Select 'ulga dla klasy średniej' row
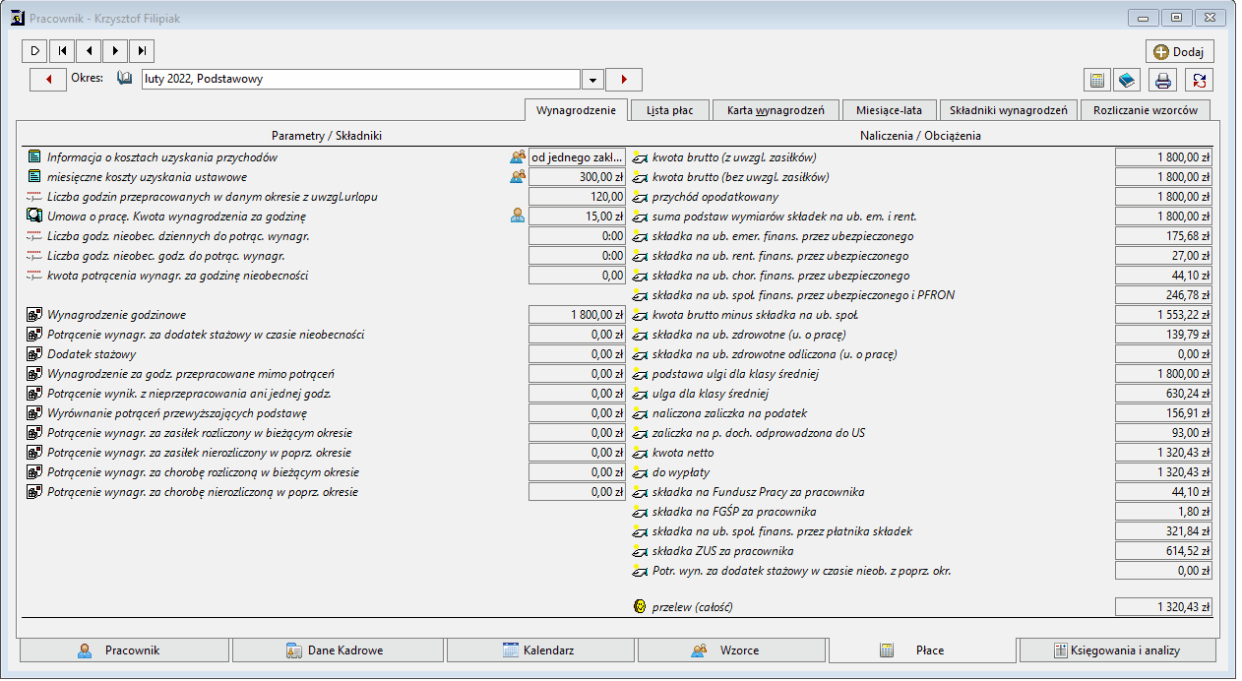 point(710,394)
